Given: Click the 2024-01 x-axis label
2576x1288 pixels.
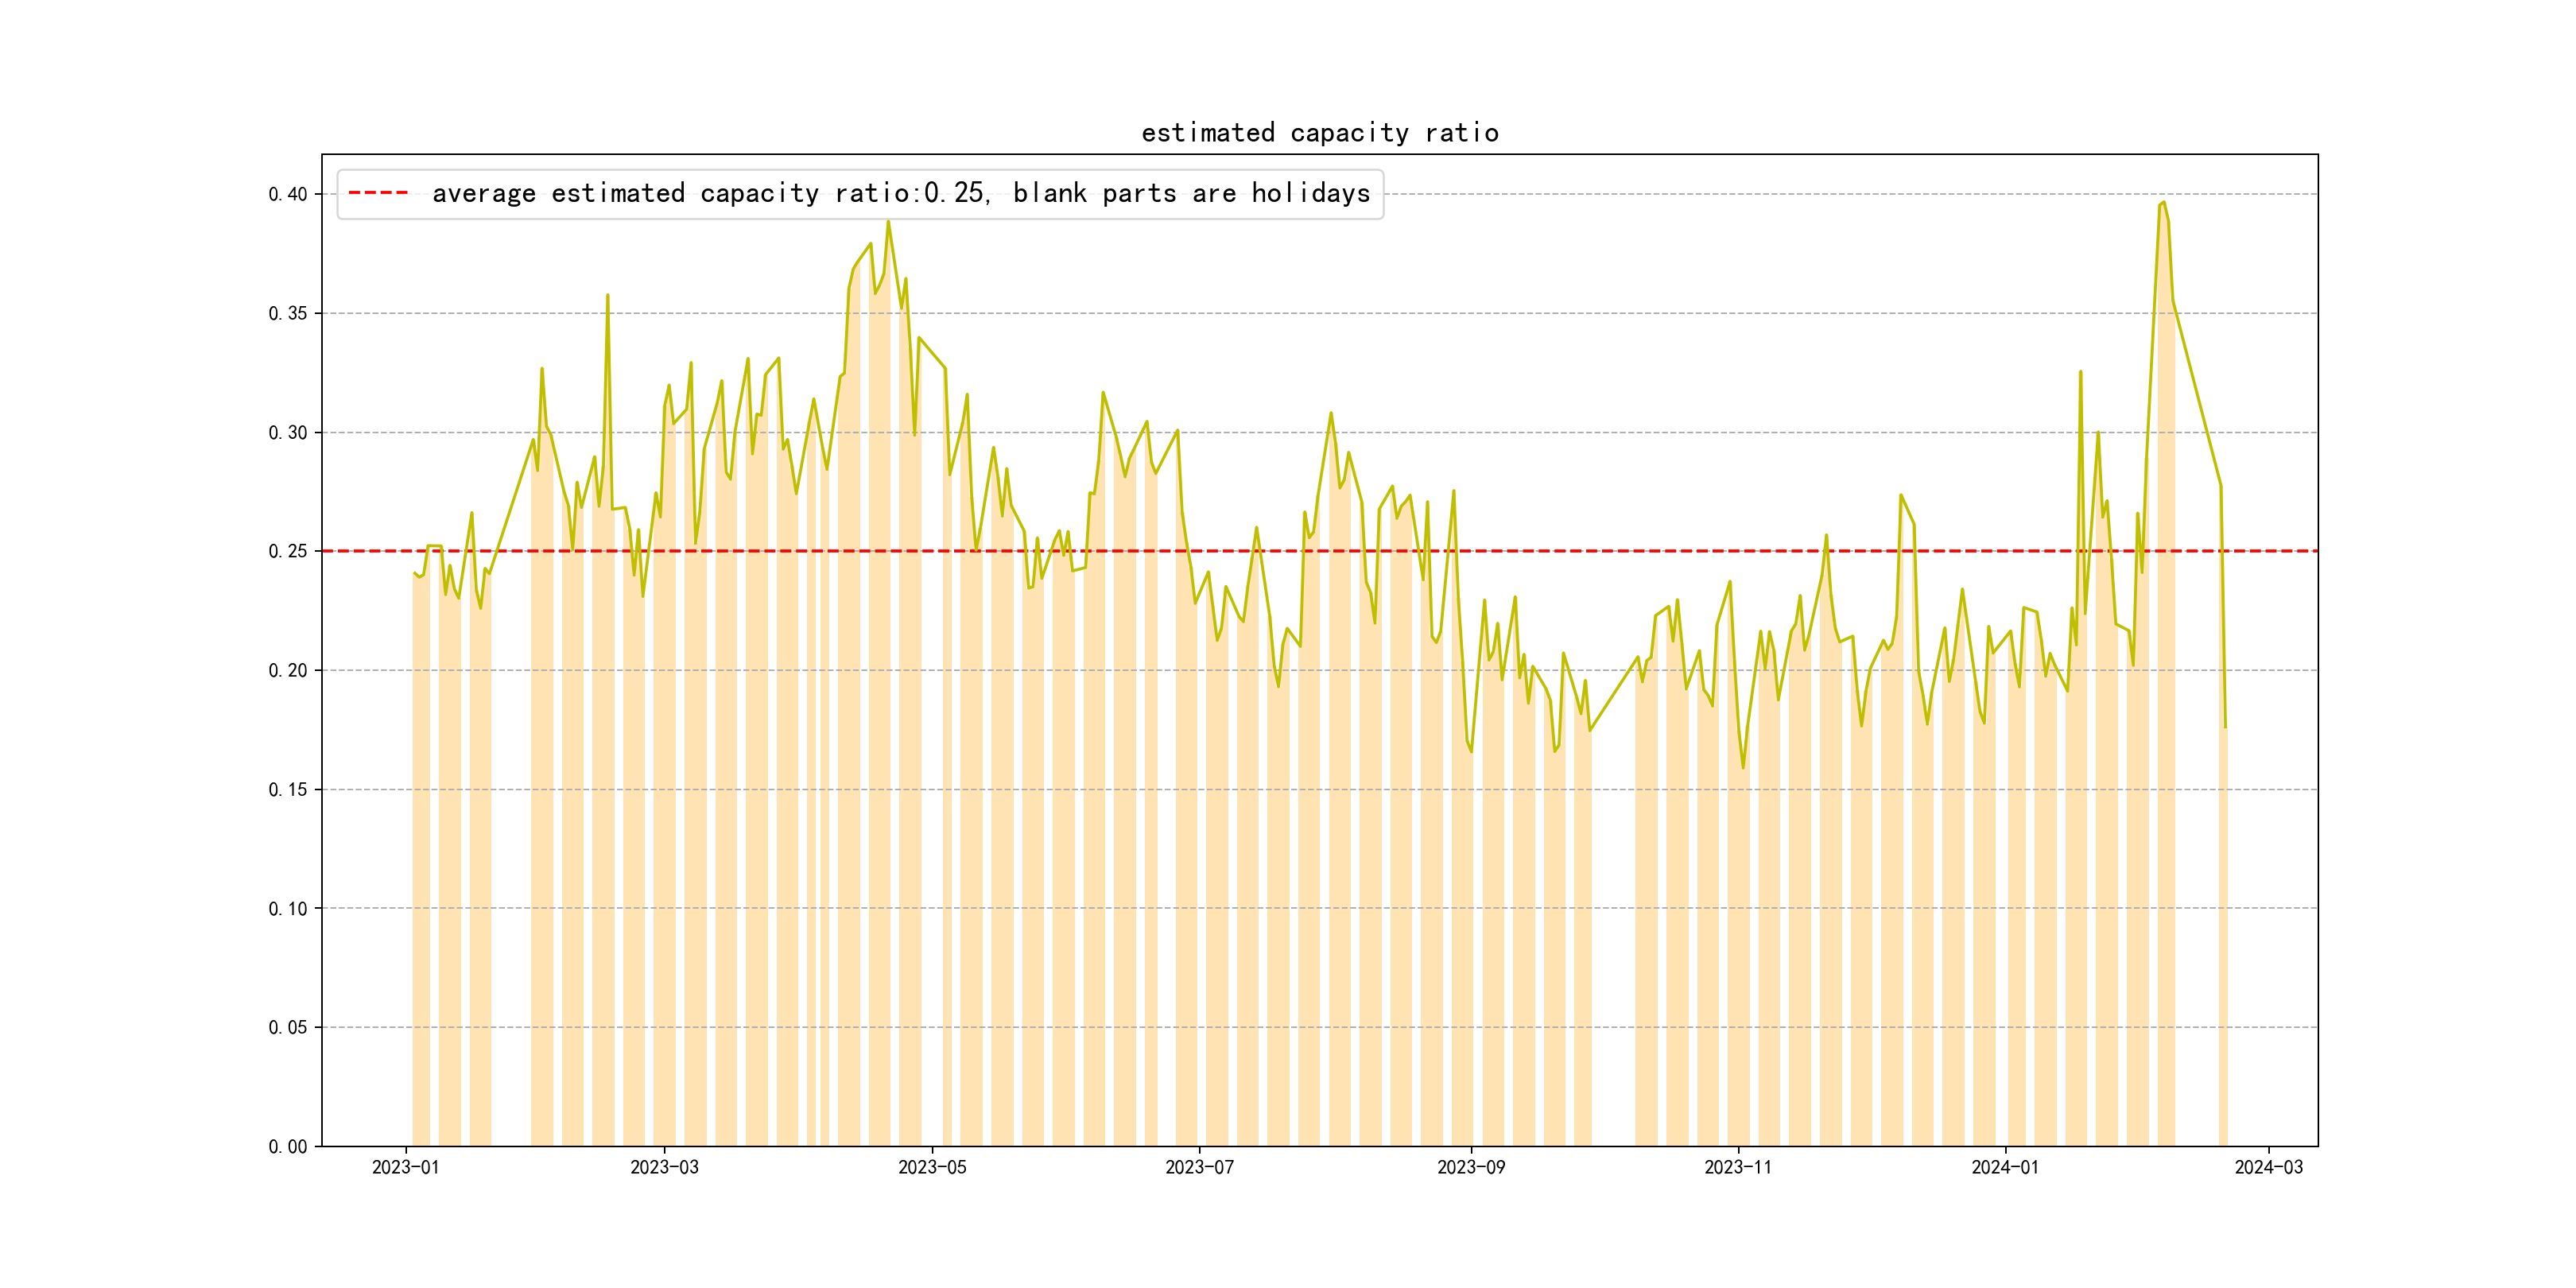Looking at the screenshot, I should click(x=2004, y=1167).
